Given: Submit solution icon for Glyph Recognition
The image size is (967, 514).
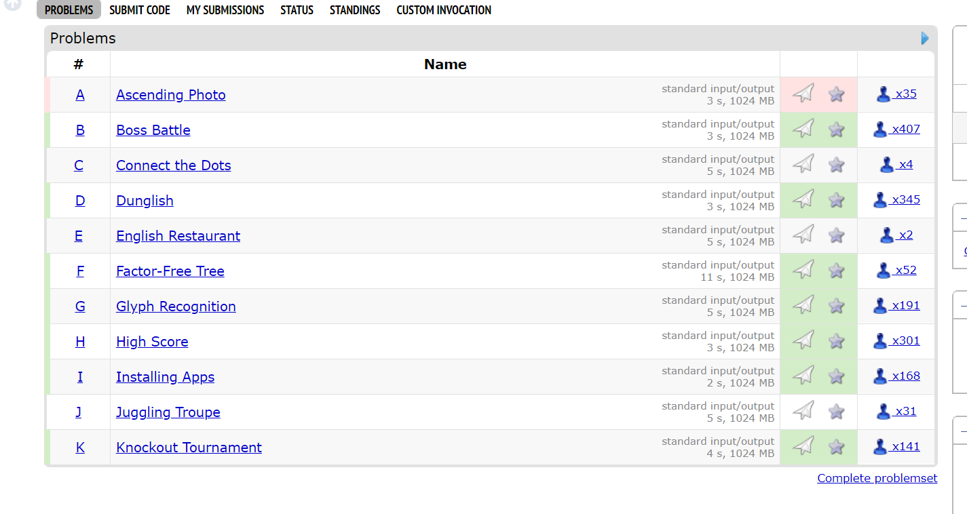Looking at the screenshot, I should pyautogui.click(x=803, y=305).
